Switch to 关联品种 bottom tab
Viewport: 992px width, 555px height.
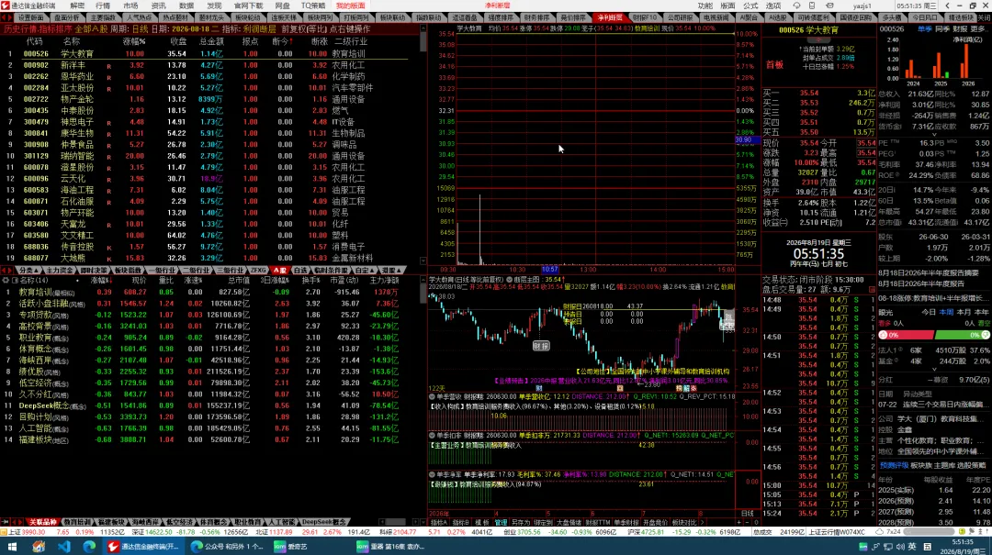click(44, 522)
